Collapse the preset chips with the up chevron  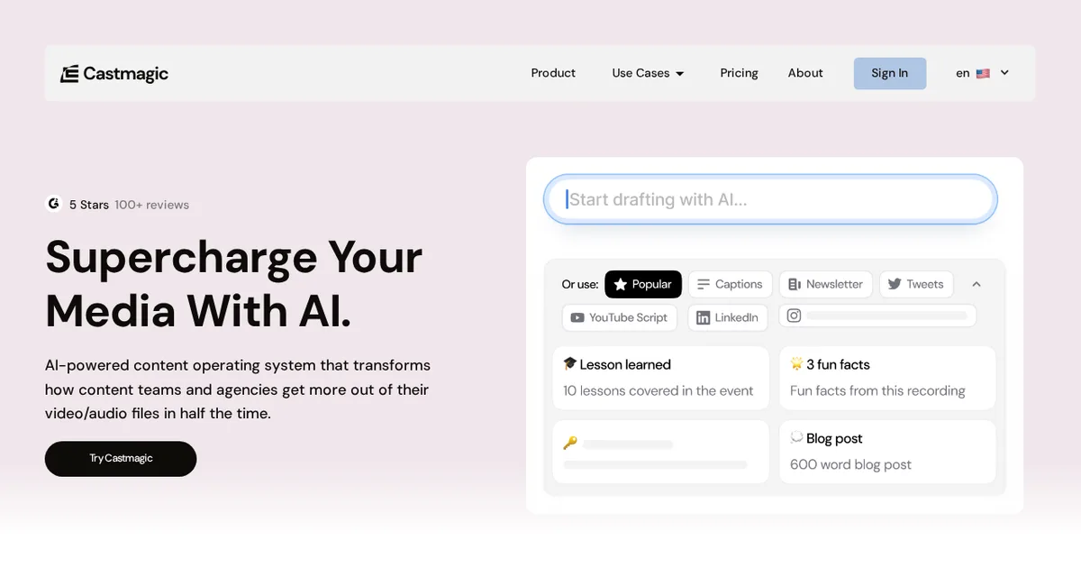pyautogui.click(x=977, y=284)
